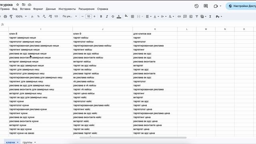Select column K header
Screen dimensions: 256x144
click(x=155, y=29)
